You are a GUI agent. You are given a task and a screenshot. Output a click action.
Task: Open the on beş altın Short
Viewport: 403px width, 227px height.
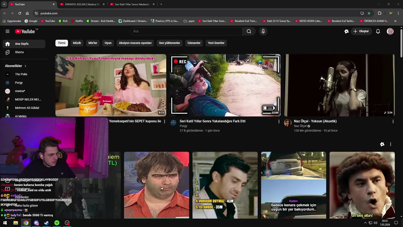[362, 185]
